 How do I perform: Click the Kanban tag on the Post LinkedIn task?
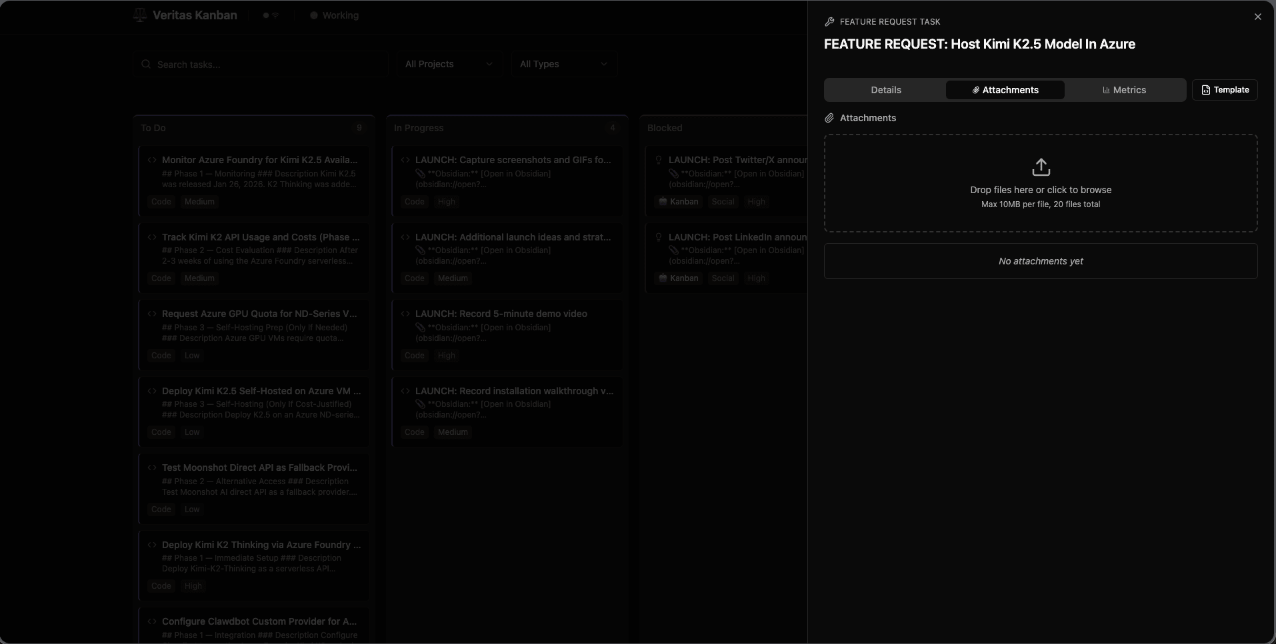pyautogui.click(x=678, y=278)
